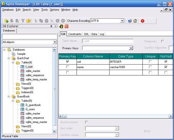Collapse the Databases root node

[x=4, y=50]
